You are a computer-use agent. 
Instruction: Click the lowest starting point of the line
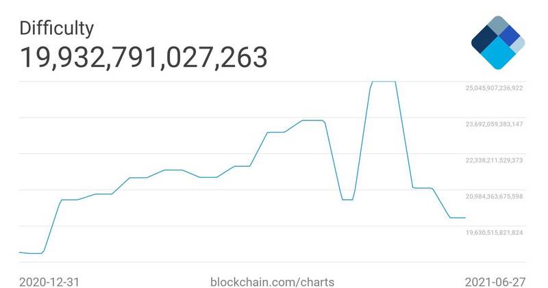(x=35, y=253)
